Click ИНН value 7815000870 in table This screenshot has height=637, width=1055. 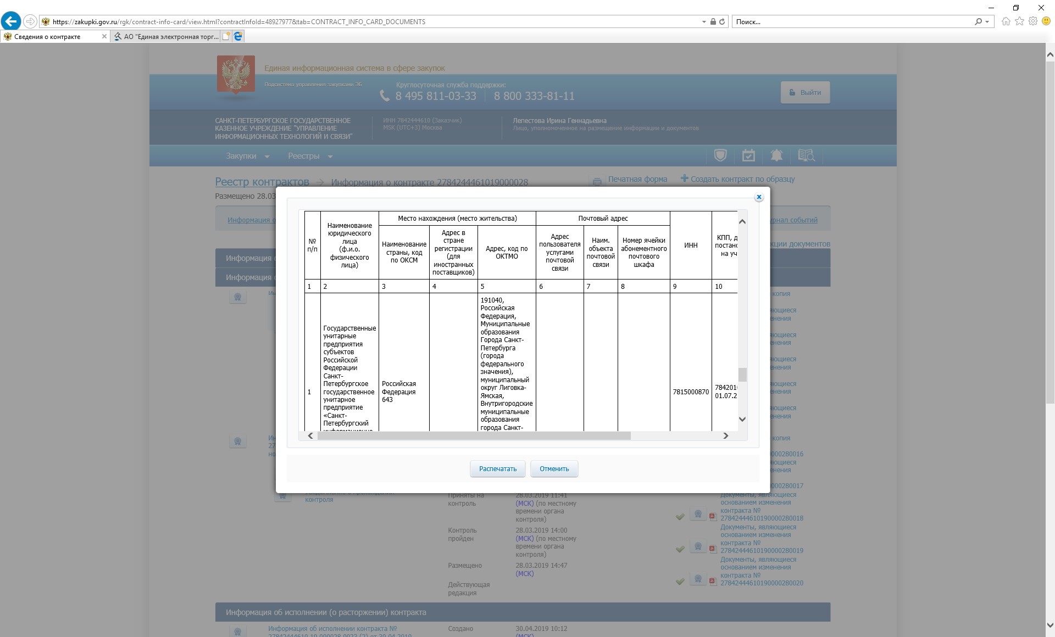coord(691,392)
